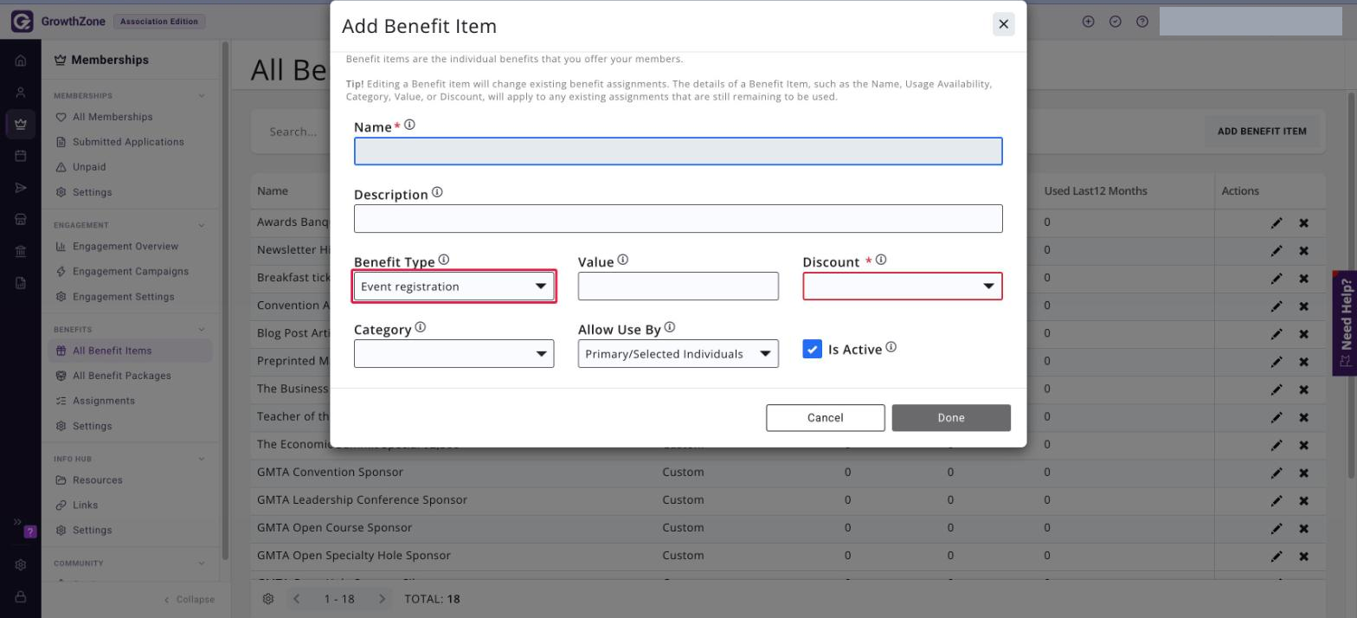Open Links in sidebar
This screenshot has width=1357, height=618.
tap(86, 505)
